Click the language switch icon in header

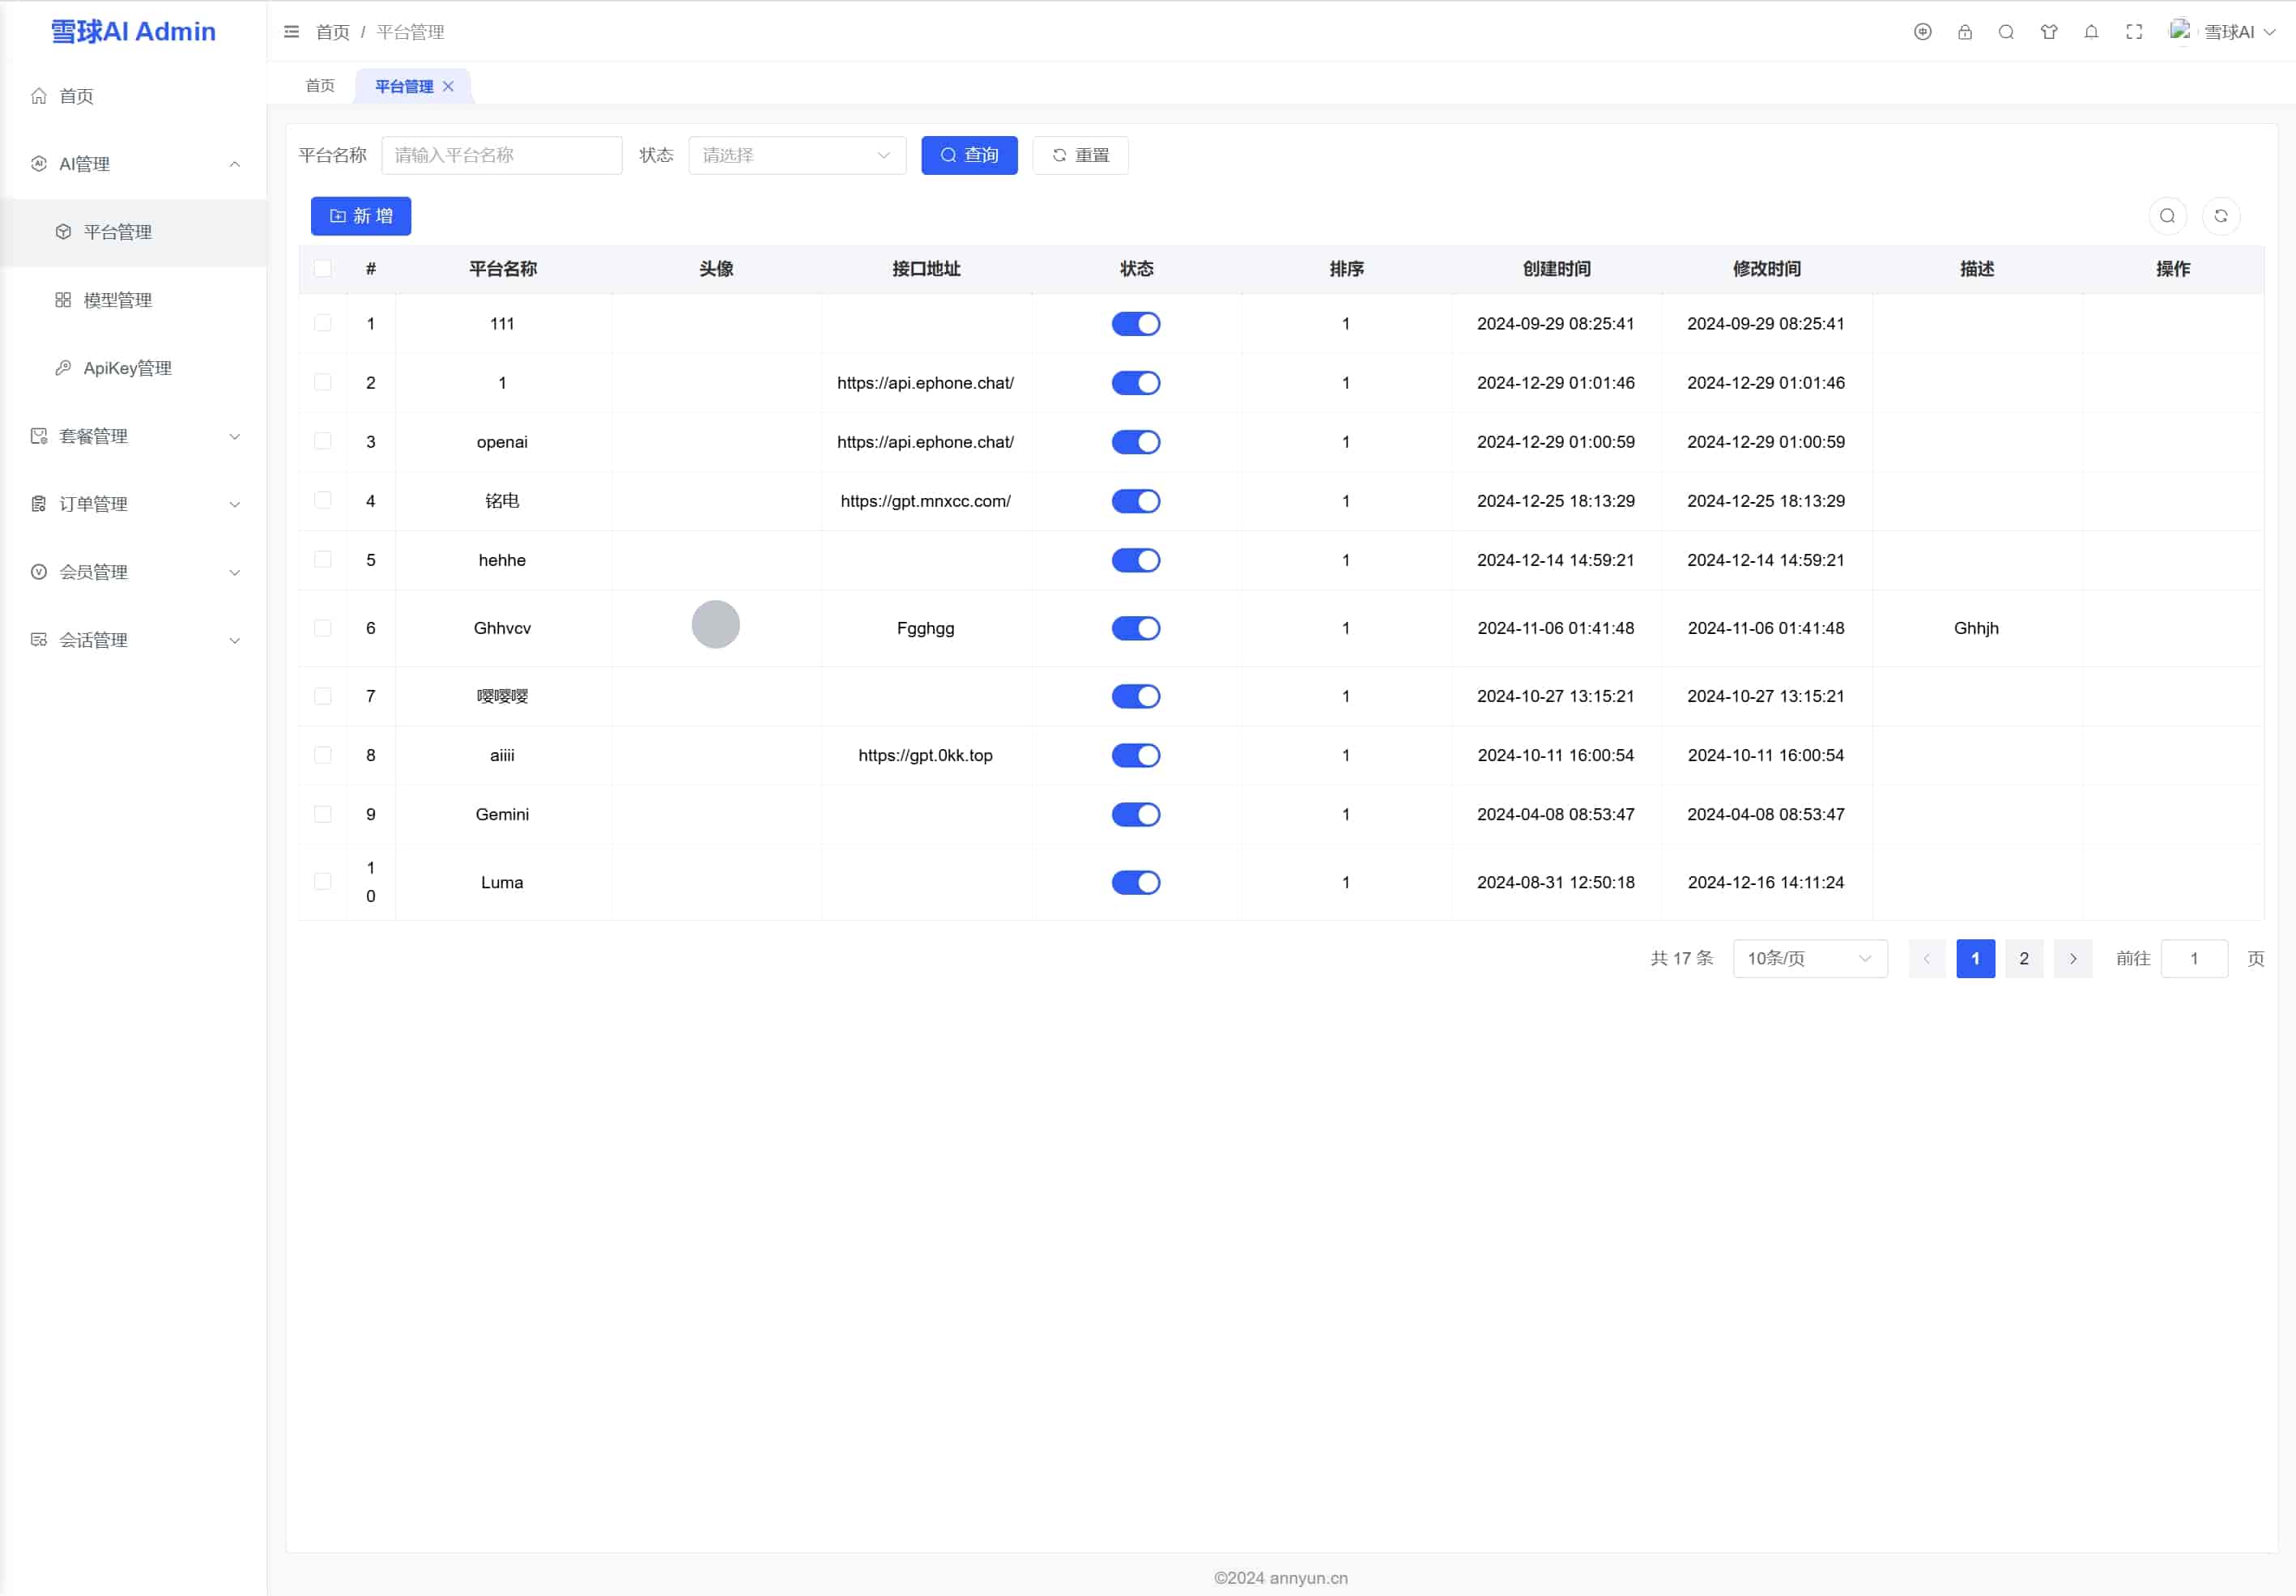(x=1922, y=32)
